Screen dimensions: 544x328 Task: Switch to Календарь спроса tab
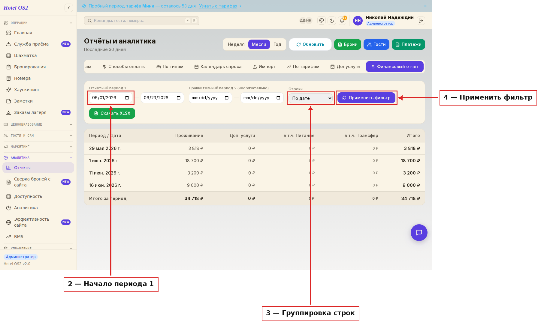pos(218,67)
